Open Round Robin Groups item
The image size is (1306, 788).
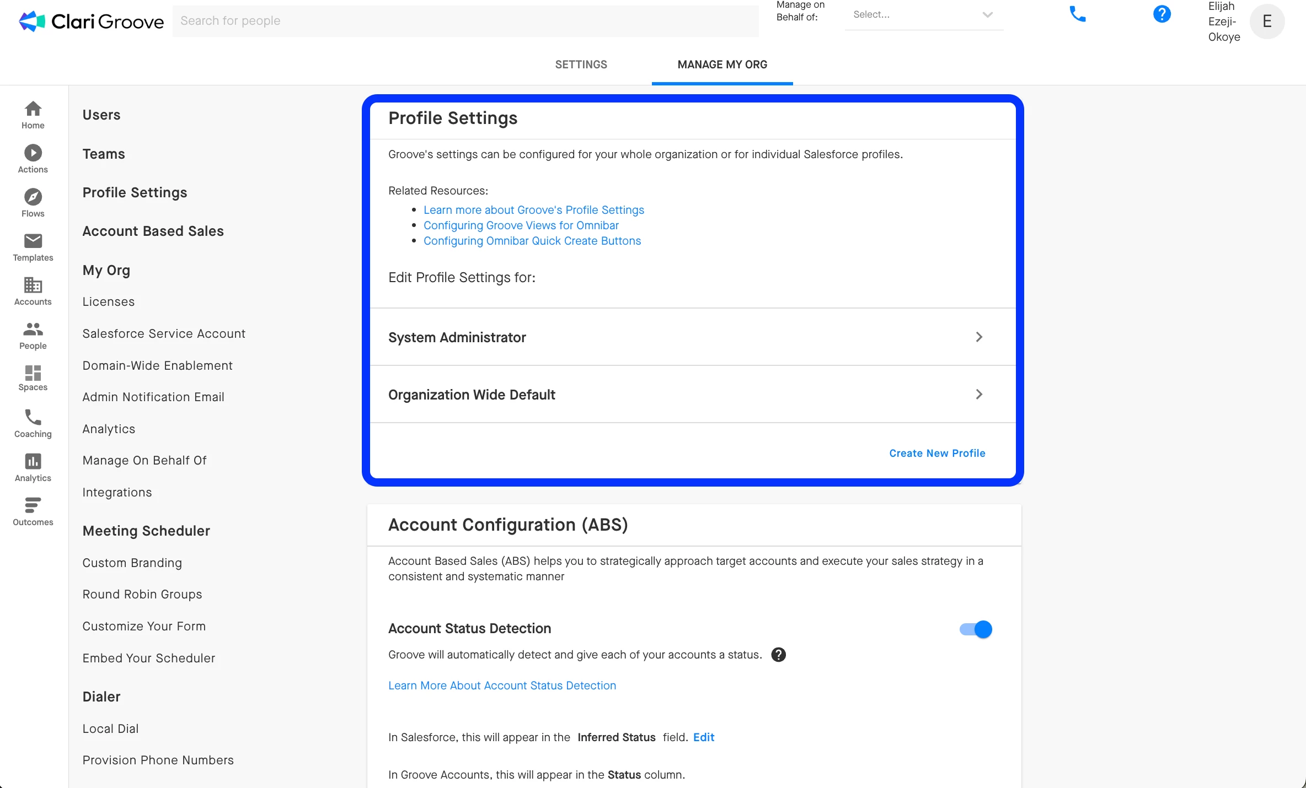[x=142, y=594]
